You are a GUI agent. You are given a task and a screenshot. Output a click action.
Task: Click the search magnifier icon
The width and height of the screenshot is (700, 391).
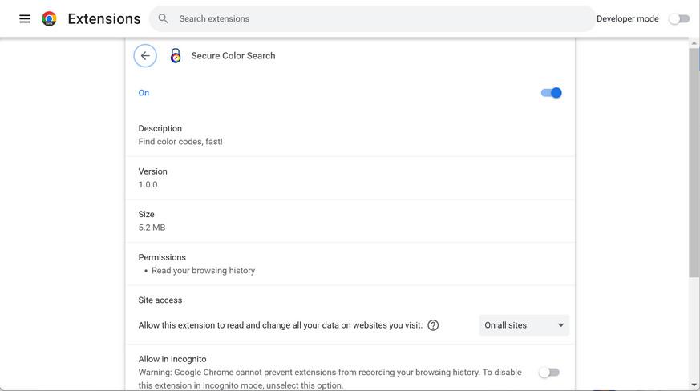(x=164, y=18)
